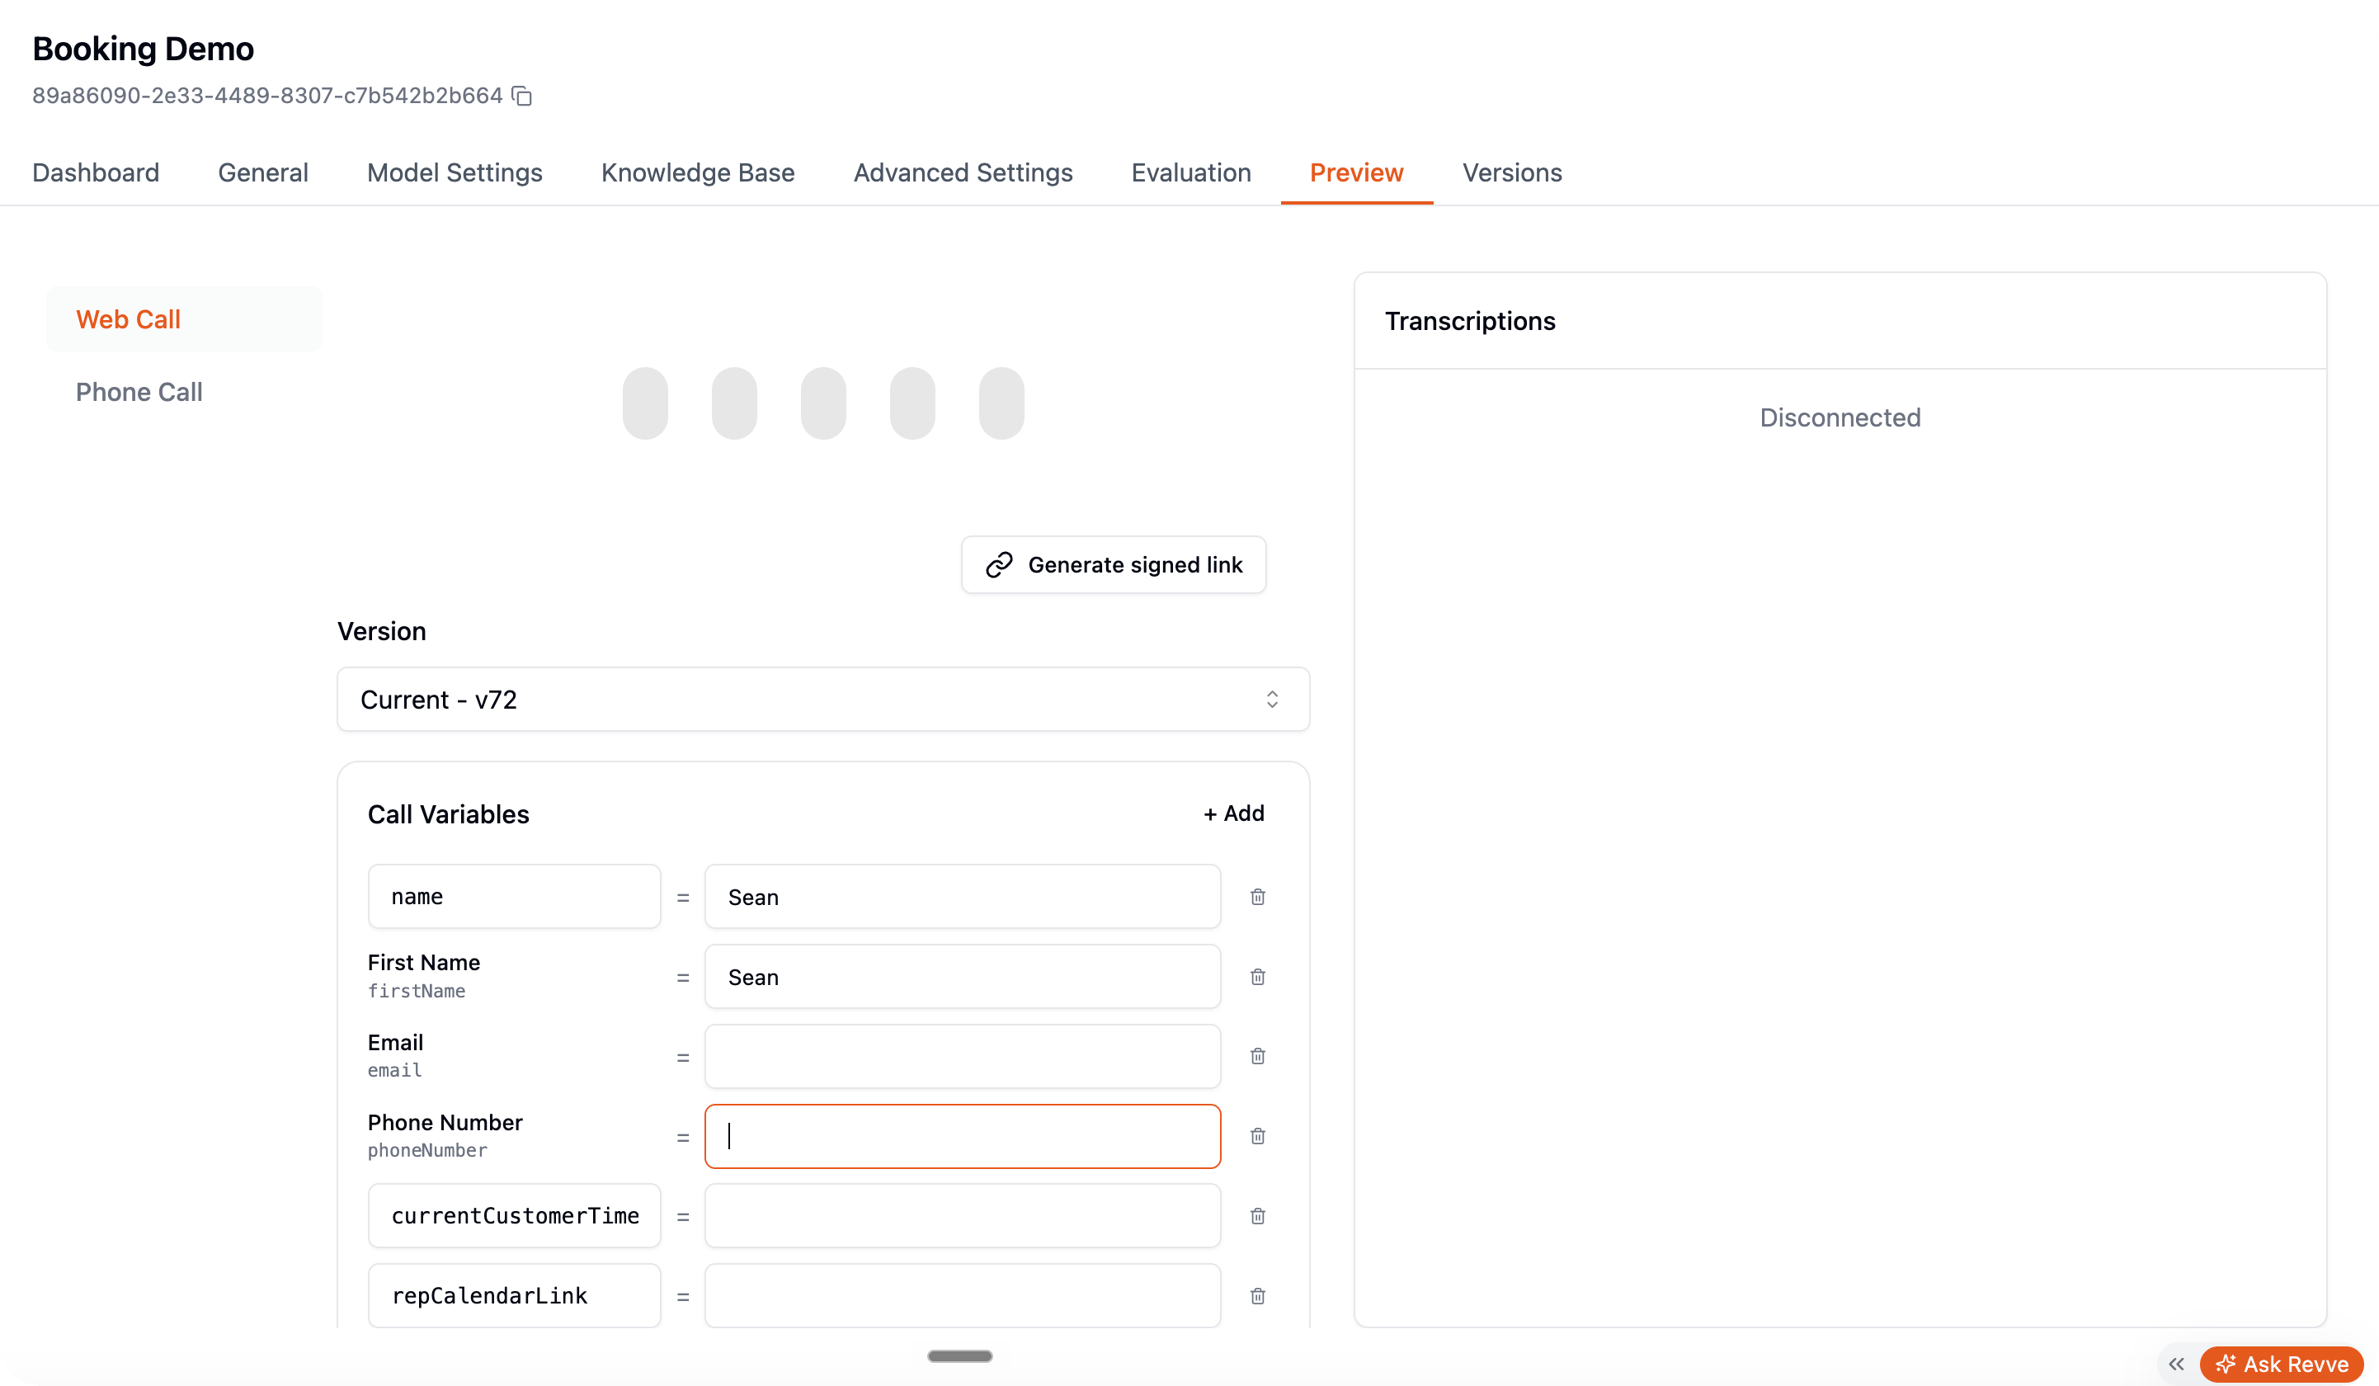
Task: Open Ask Revve assistant
Action: pyautogui.click(x=2282, y=1365)
